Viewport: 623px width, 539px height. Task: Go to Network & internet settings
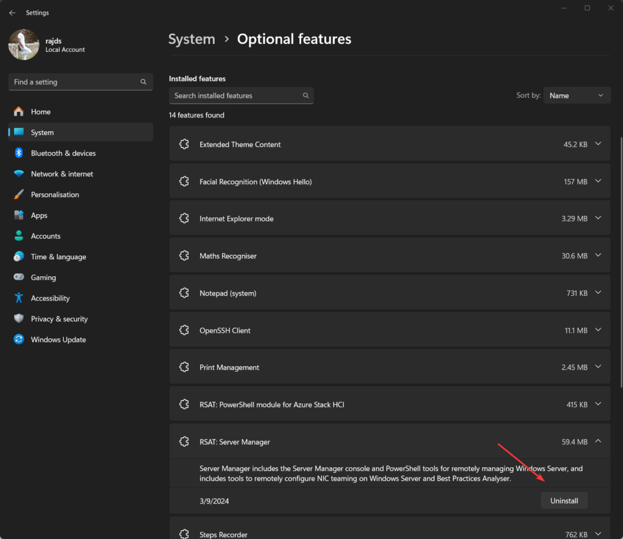click(x=81, y=173)
